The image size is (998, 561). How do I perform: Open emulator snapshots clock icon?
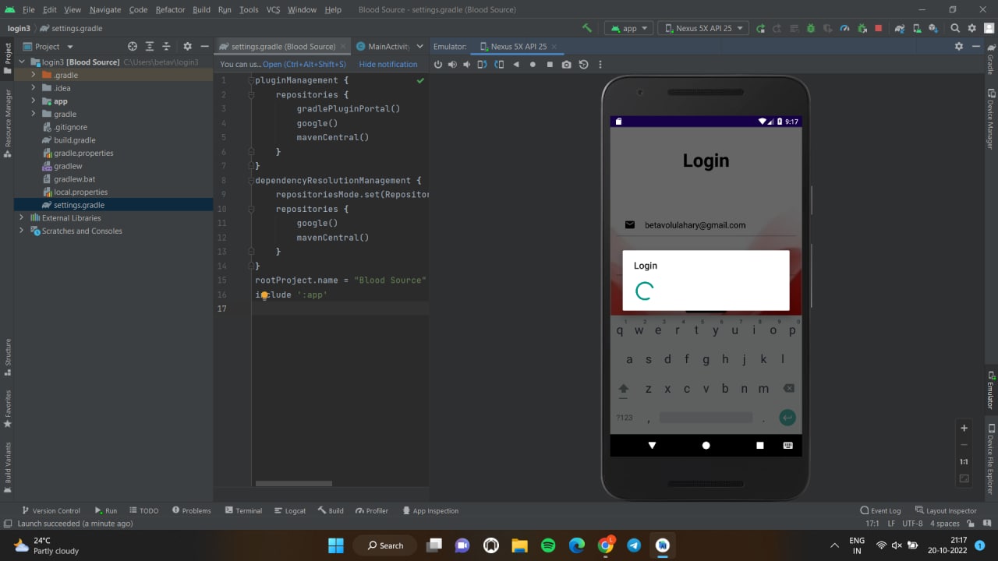point(583,65)
